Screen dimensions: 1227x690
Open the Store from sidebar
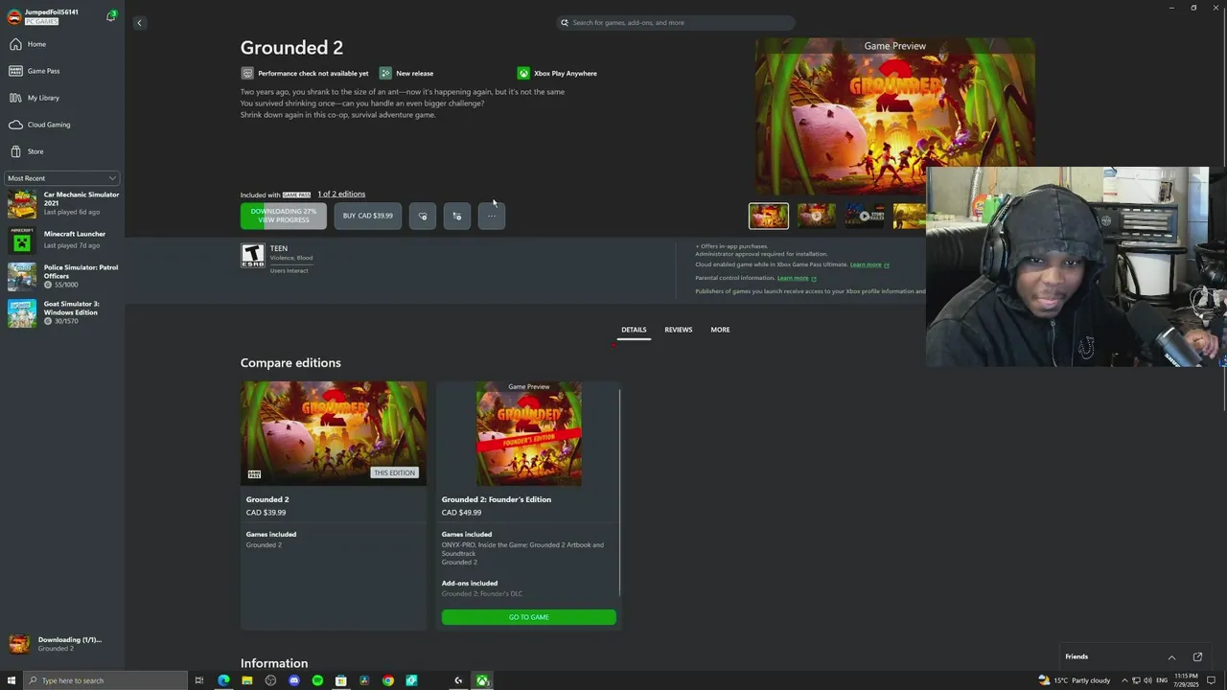(x=35, y=151)
